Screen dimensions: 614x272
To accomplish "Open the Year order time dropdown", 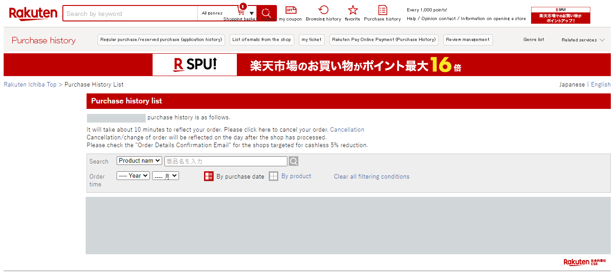I will pyautogui.click(x=133, y=175).
